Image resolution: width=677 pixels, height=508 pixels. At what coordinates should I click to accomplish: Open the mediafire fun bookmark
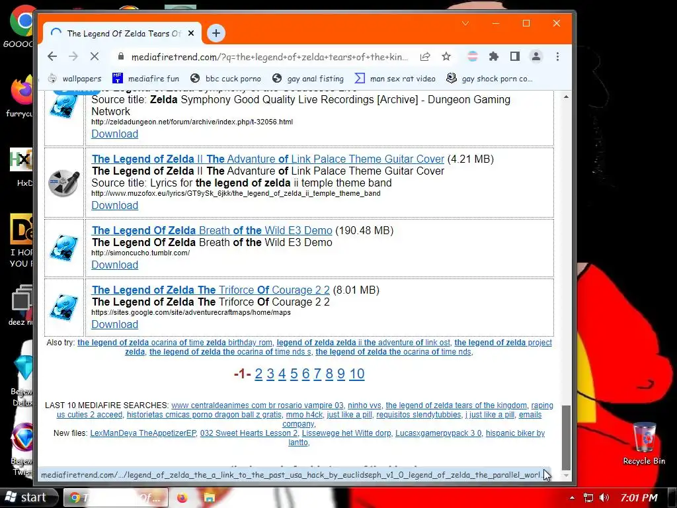point(145,79)
